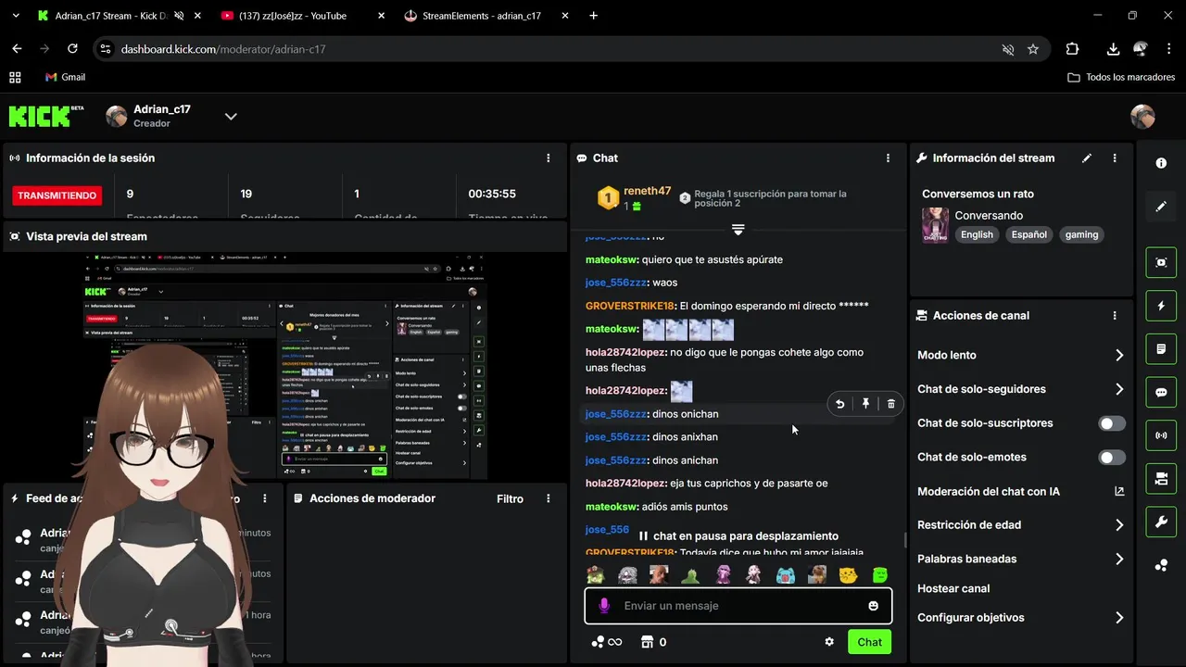The width and height of the screenshot is (1186, 667).
Task: Toggle the lightning bolt activity feed widget icon
Action: pos(1161,306)
